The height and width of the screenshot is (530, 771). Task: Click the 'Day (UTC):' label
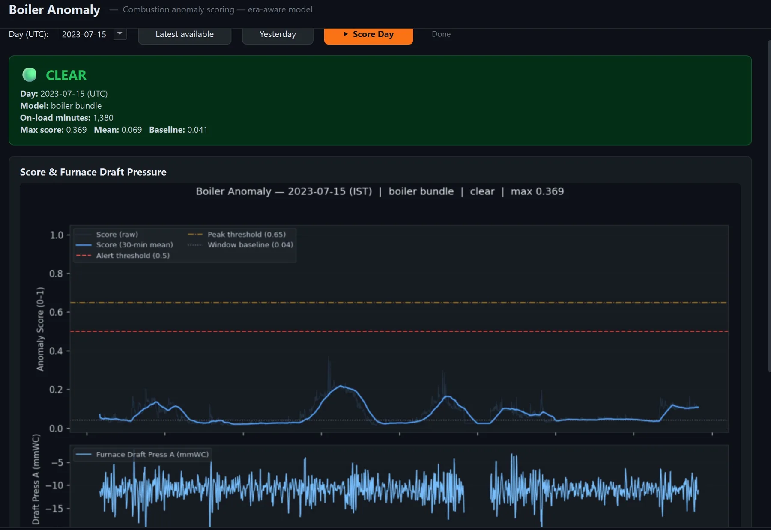(29, 34)
